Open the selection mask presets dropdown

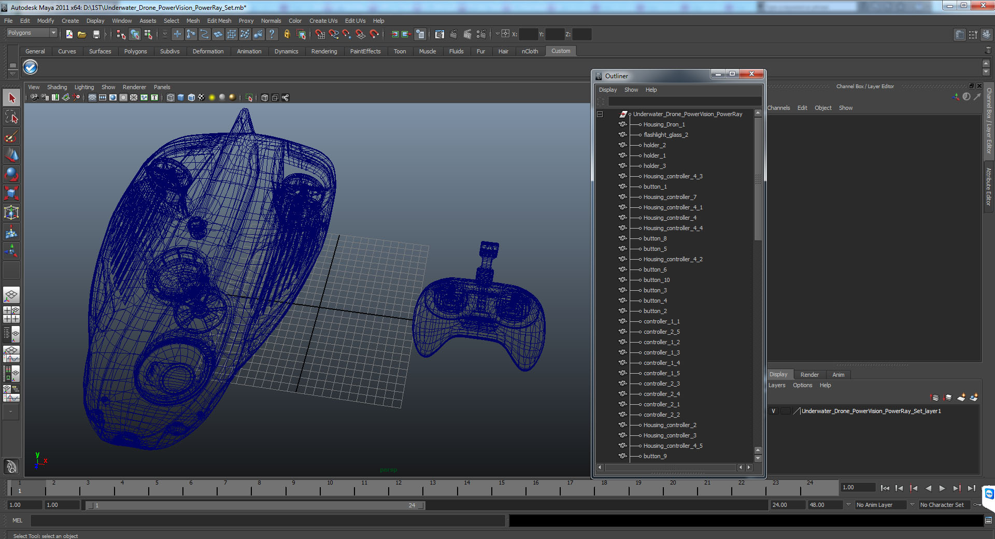pos(165,34)
